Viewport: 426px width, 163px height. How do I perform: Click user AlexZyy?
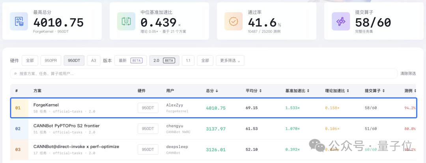[x=175, y=105]
